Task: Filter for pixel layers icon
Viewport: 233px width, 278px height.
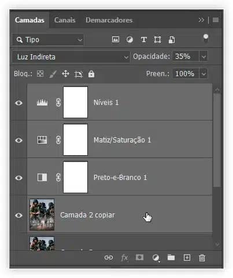Action: point(116,39)
